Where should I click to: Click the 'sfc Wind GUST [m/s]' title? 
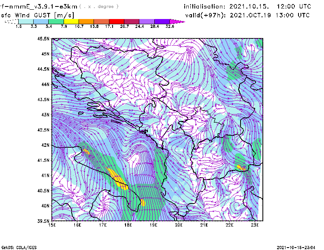37,15
